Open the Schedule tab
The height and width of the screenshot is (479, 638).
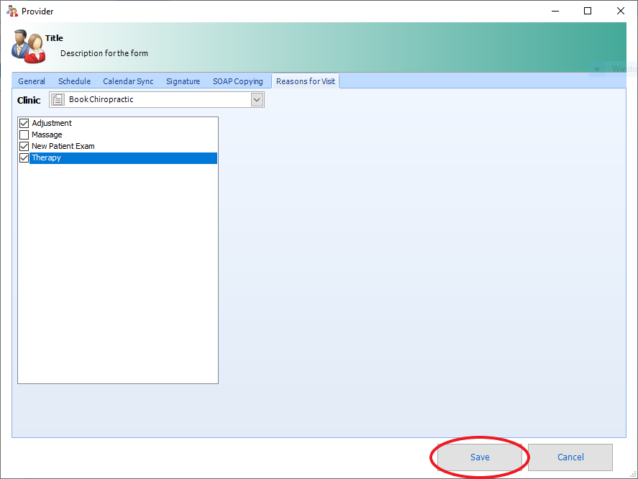(x=74, y=81)
